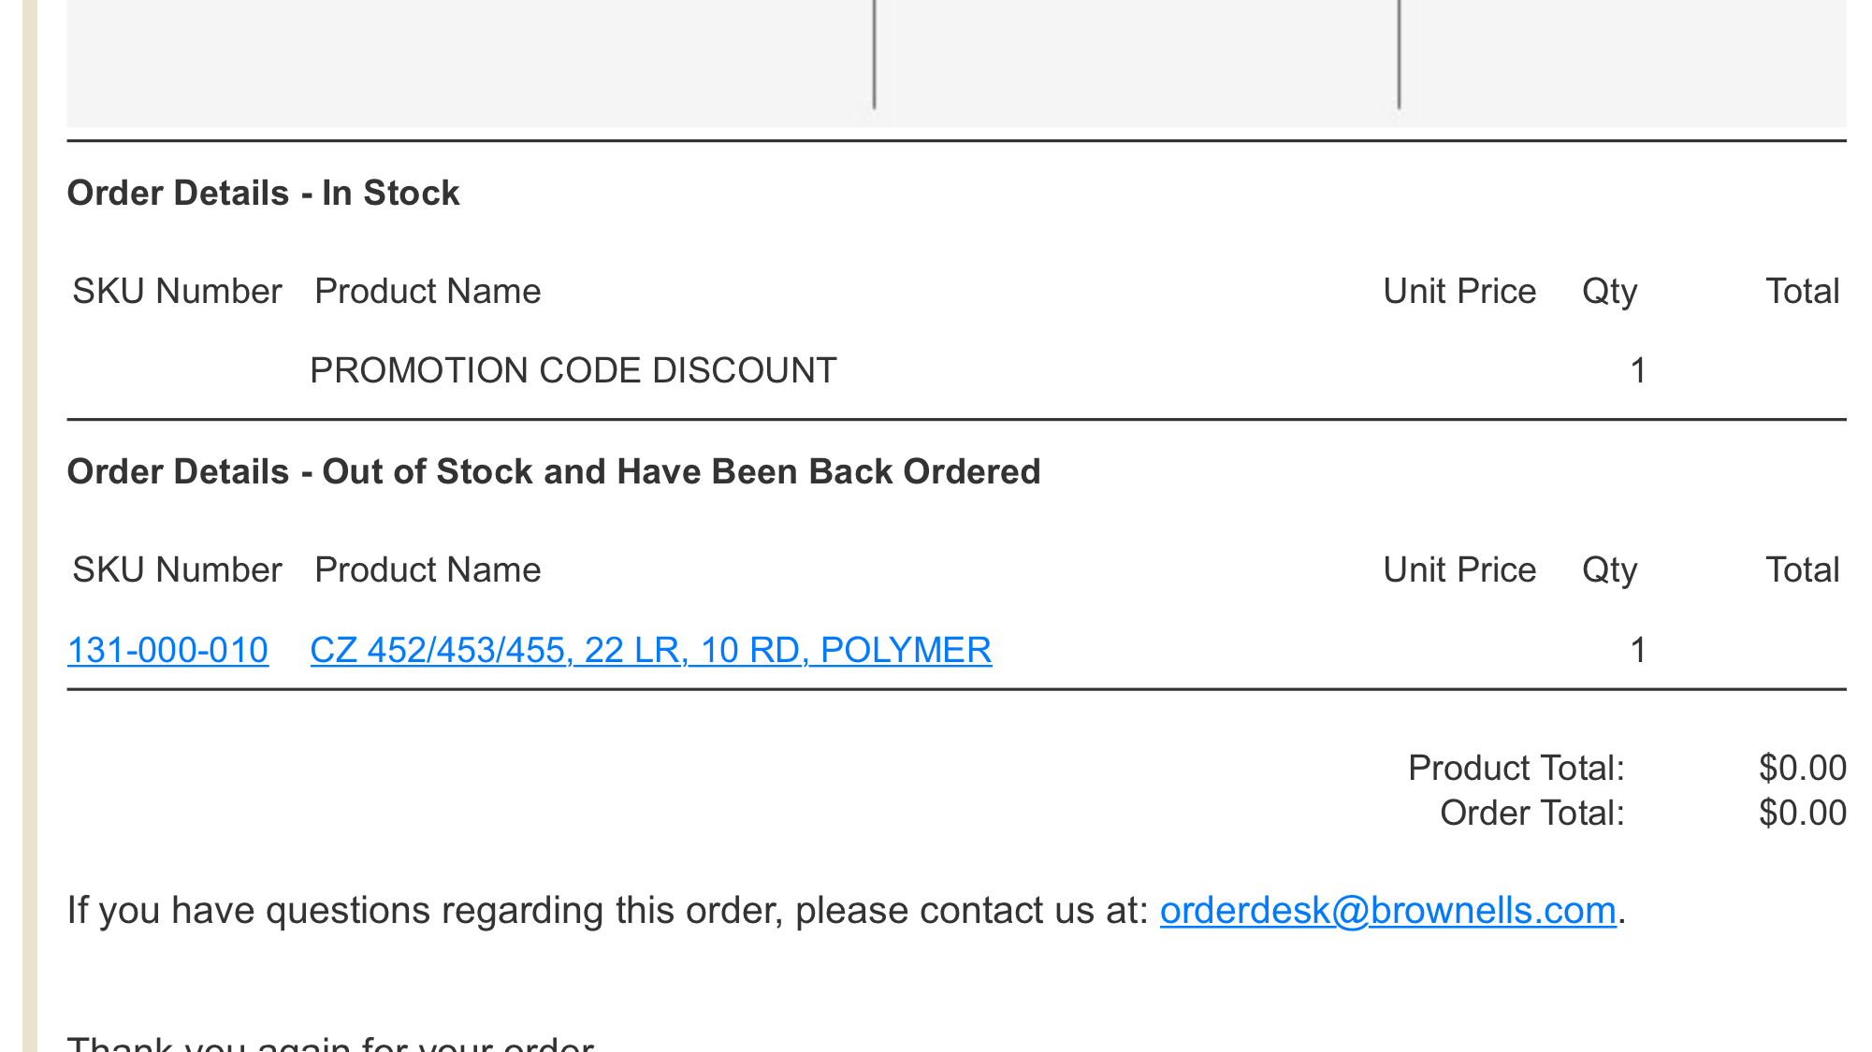This screenshot has width=1872, height=1052.
Task: Click SKU Number header in In Stock table
Action: (x=177, y=291)
